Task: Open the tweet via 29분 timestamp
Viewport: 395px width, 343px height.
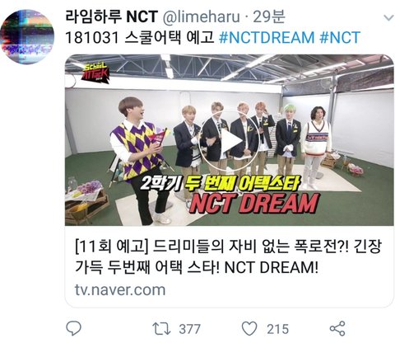Action: [x=269, y=16]
